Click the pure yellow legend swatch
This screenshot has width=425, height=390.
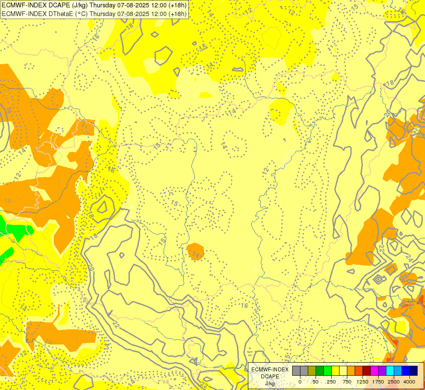pyautogui.click(x=335, y=370)
